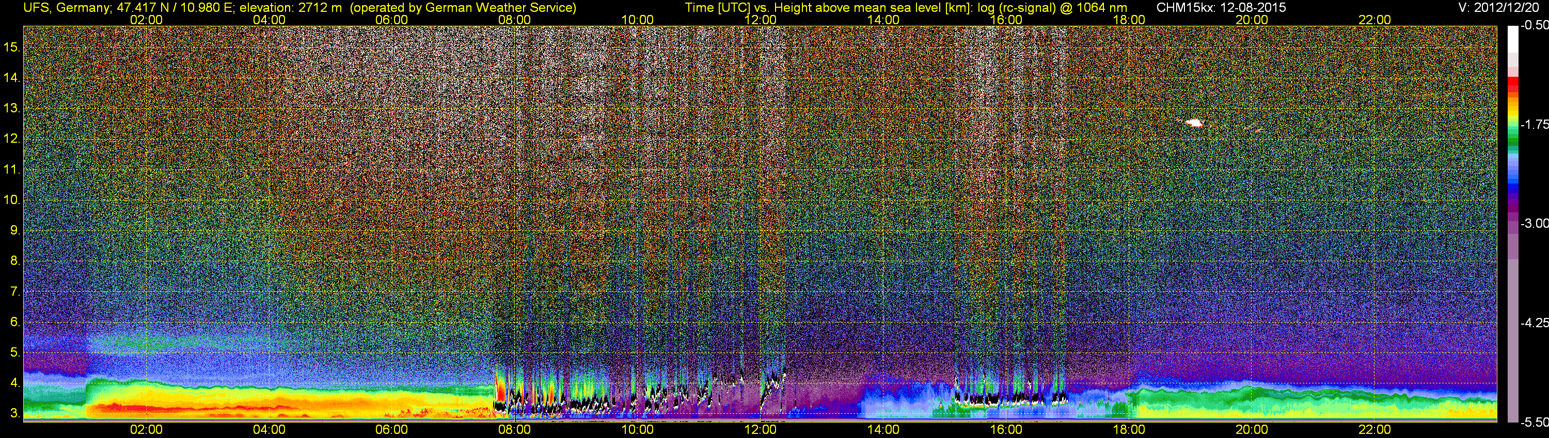Click the 'CHM15kx: 12-08-2015' instrument date label
The image size is (1549, 438).
[1221, 7]
